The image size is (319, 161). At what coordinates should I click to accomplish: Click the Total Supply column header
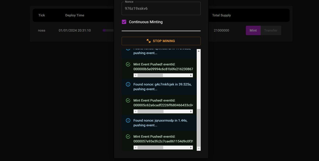tap(221, 15)
